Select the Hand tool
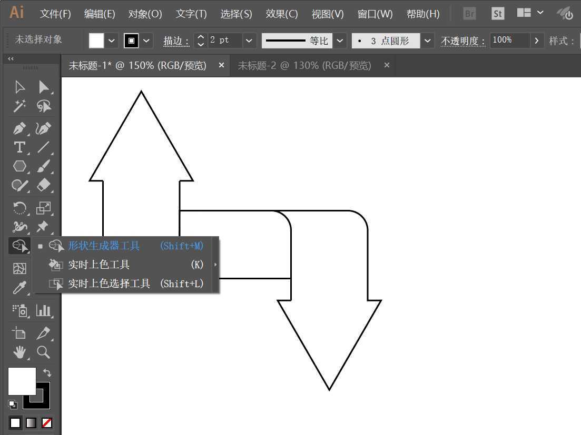The width and height of the screenshot is (581, 435). click(19, 352)
